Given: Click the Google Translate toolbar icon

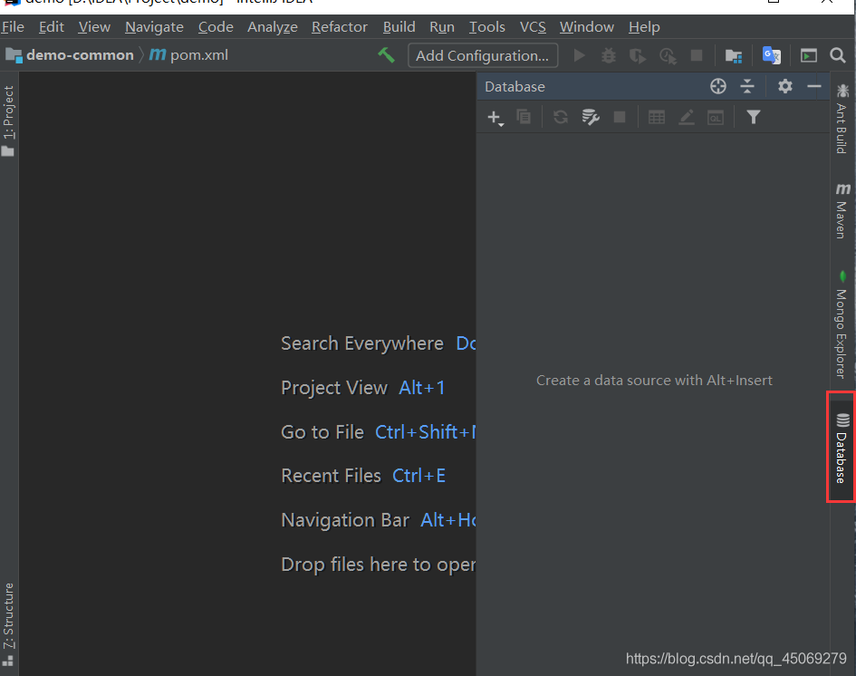Looking at the screenshot, I should tap(772, 55).
